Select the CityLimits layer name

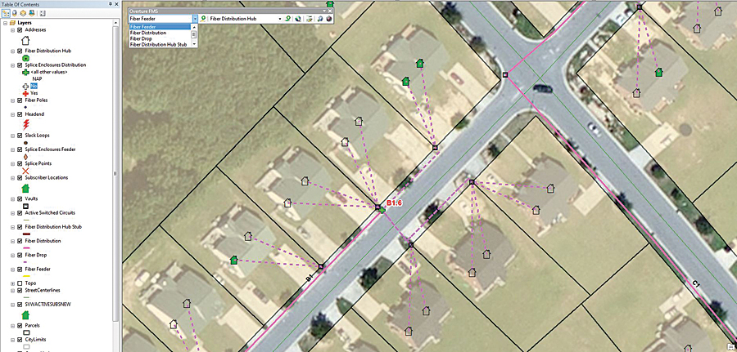[x=34, y=340]
